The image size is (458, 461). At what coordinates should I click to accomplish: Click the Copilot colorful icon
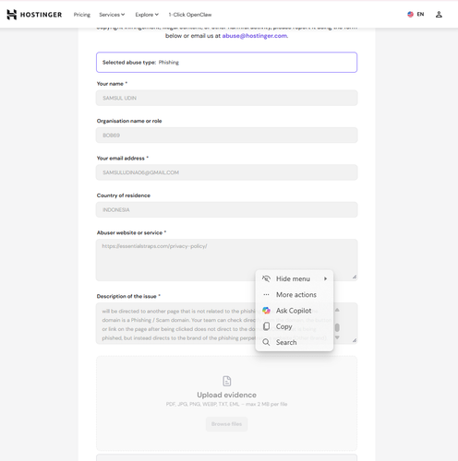coord(266,311)
